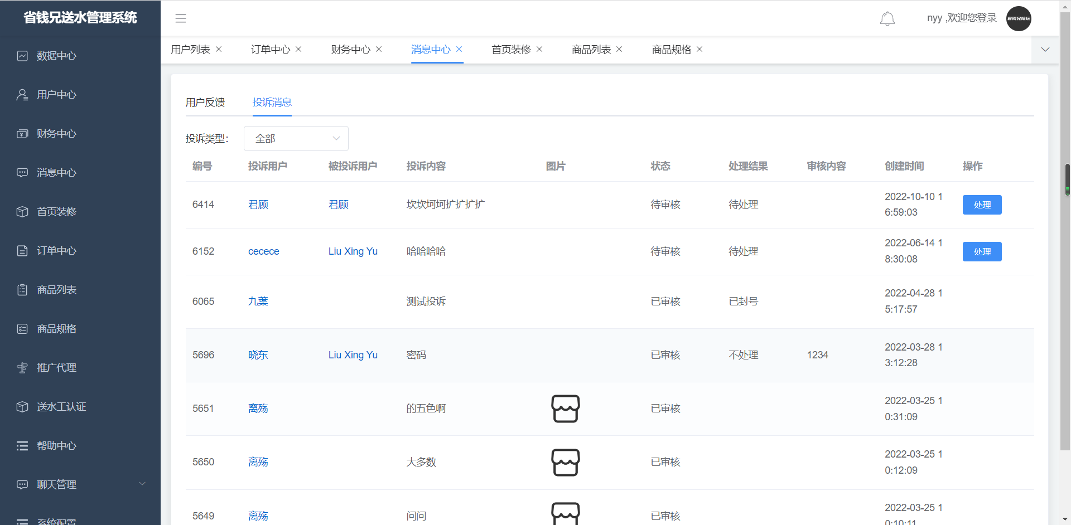Expand the tab list chevron

click(x=1045, y=50)
